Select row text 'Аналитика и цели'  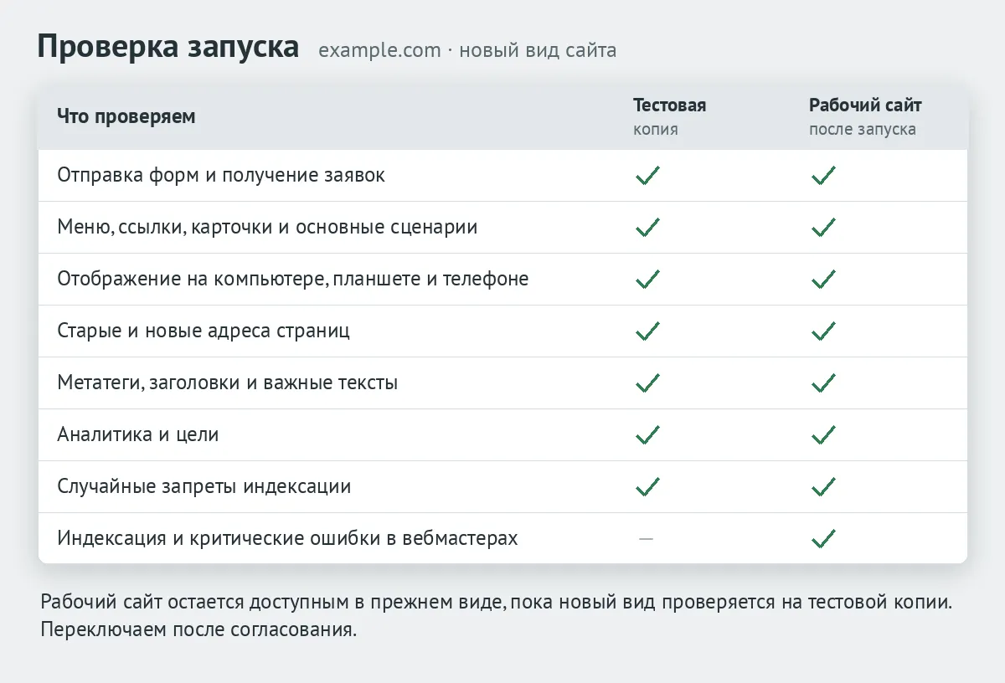(138, 435)
